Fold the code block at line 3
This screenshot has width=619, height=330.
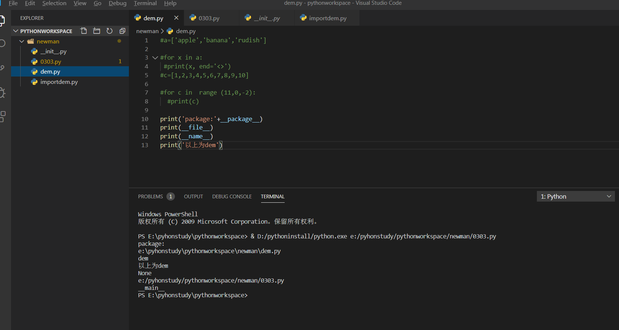coord(155,58)
